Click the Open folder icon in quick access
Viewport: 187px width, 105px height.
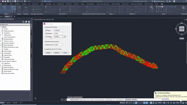click(x=5, y=1)
